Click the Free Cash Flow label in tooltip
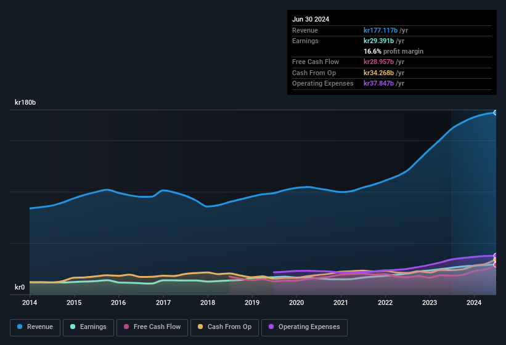The width and height of the screenshot is (506, 345). (316, 62)
